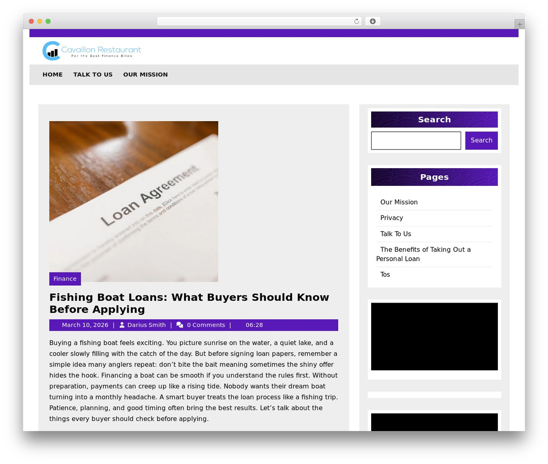Open the browser downloads button
548x464 pixels.
tap(372, 21)
